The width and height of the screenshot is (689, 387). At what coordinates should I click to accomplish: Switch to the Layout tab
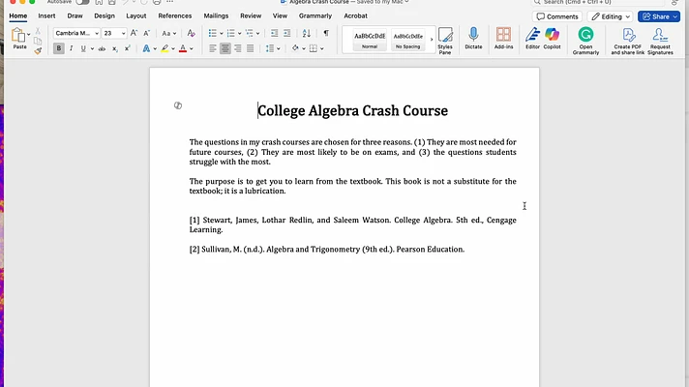tap(136, 15)
